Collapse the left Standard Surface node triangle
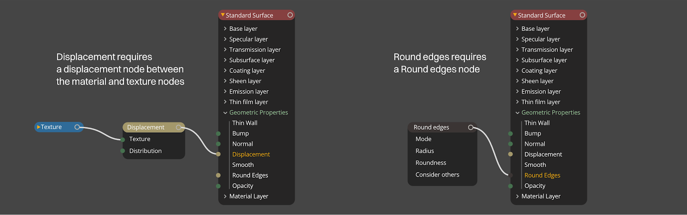Screen dimensions: 687x215 point(223,15)
